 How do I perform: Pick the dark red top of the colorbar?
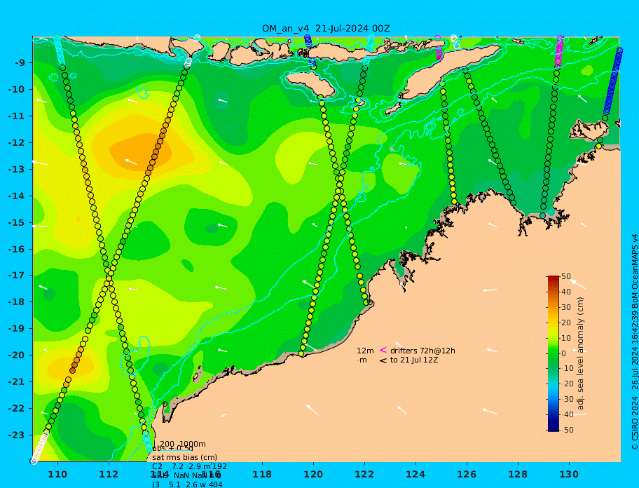pos(553,278)
